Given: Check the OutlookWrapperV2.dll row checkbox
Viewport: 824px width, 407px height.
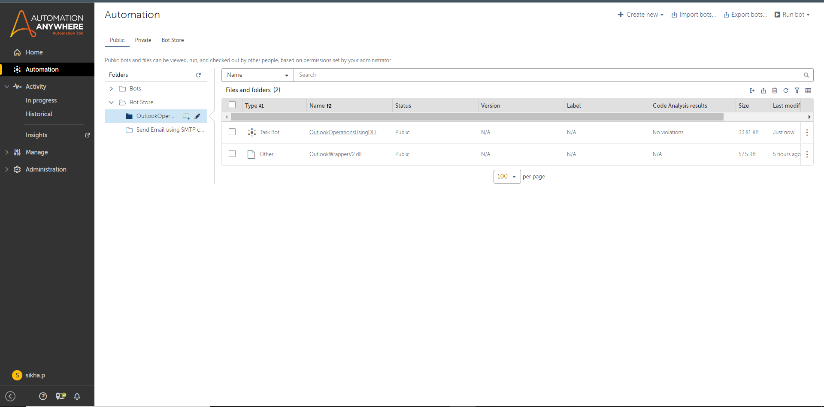Looking at the screenshot, I should click(232, 154).
